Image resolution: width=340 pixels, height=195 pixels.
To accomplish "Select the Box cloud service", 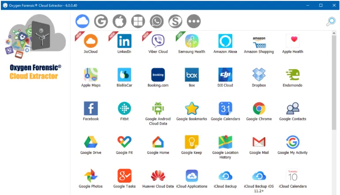I will (x=192, y=77).
